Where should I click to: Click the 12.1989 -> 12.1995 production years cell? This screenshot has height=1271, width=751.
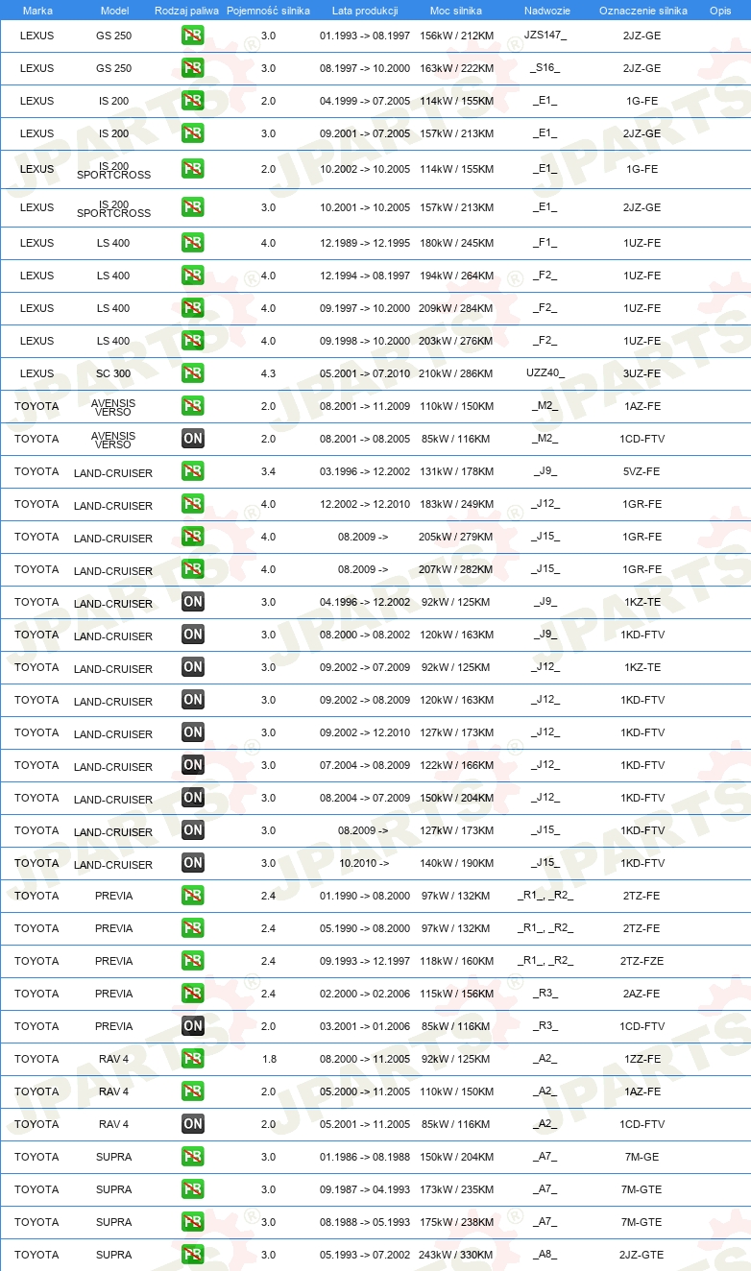365,243
